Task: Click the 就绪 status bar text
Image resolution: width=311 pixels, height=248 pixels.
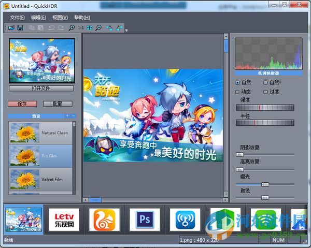Action: [x=8, y=240]
